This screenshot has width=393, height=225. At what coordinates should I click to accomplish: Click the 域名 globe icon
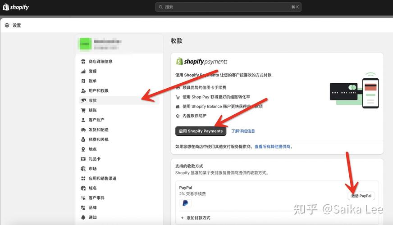[83, 188]
